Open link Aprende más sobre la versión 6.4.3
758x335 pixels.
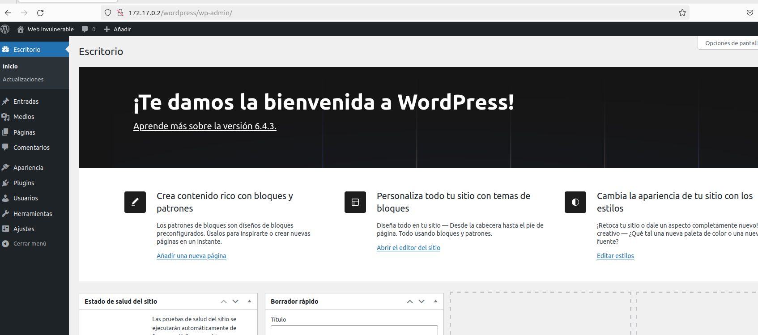click(205, 126)
